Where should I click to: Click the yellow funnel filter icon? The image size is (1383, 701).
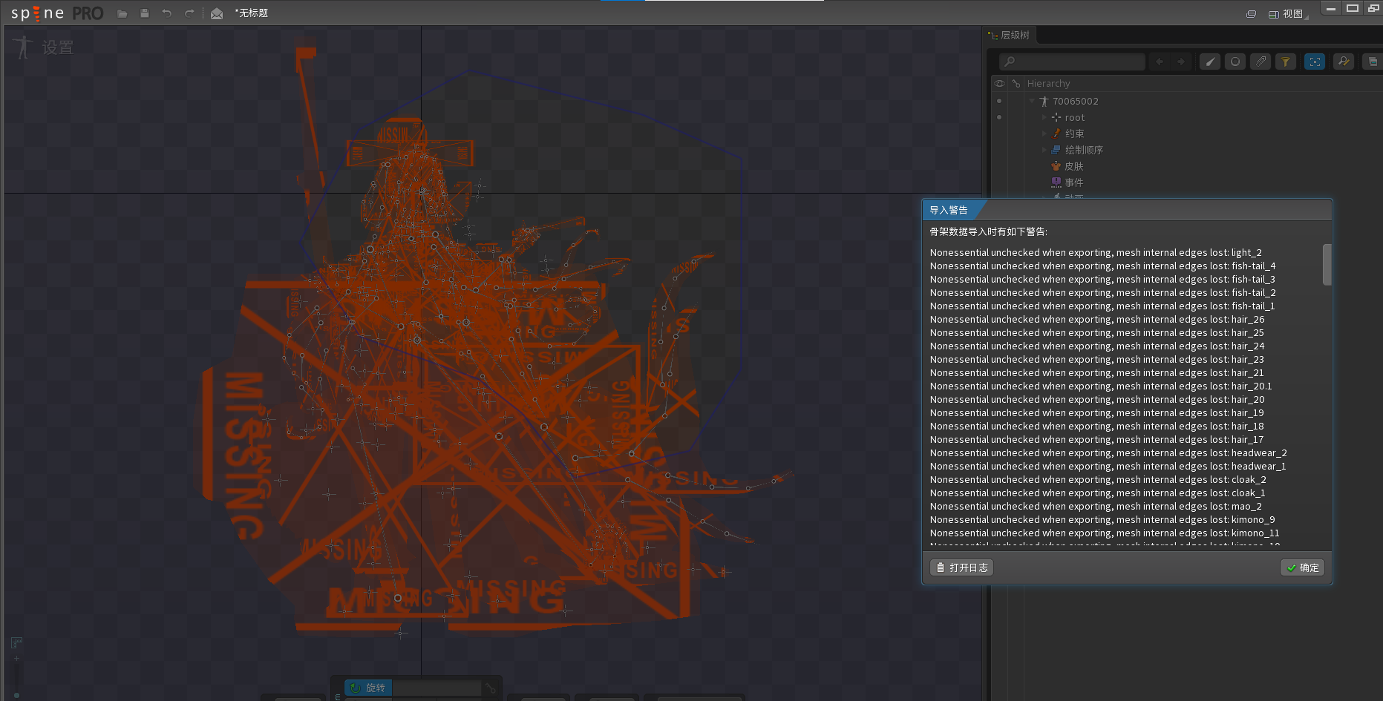pos(1286,62)
